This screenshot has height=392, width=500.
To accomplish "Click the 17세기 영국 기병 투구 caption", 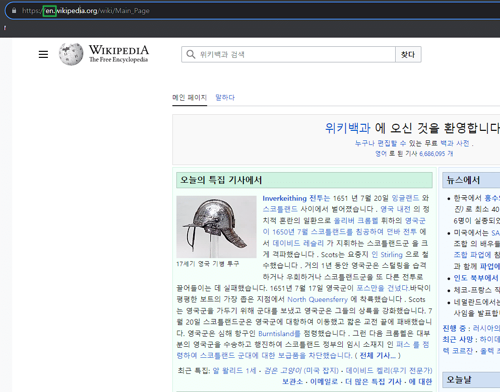I will [x=208, y=264].
